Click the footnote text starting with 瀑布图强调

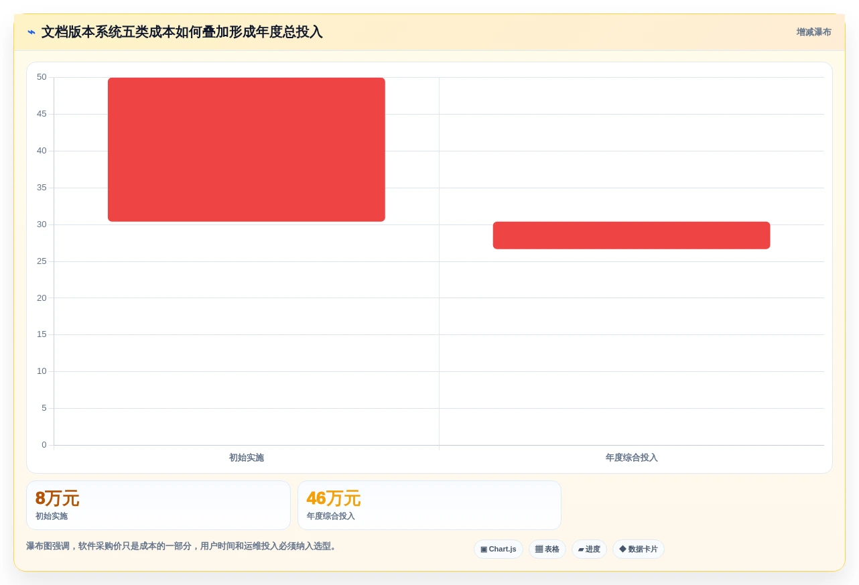[182, 546]
